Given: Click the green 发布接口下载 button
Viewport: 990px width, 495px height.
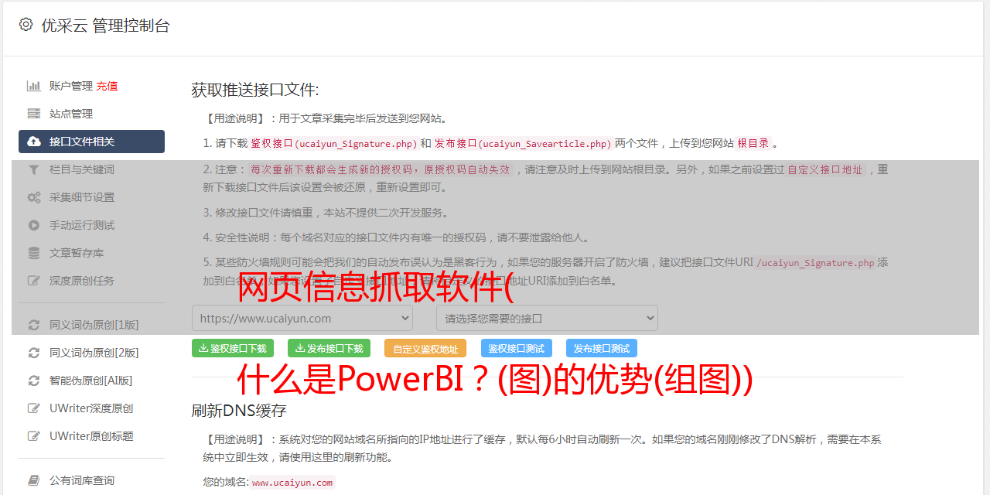Looking at the screenshot, I should [329, 348].
